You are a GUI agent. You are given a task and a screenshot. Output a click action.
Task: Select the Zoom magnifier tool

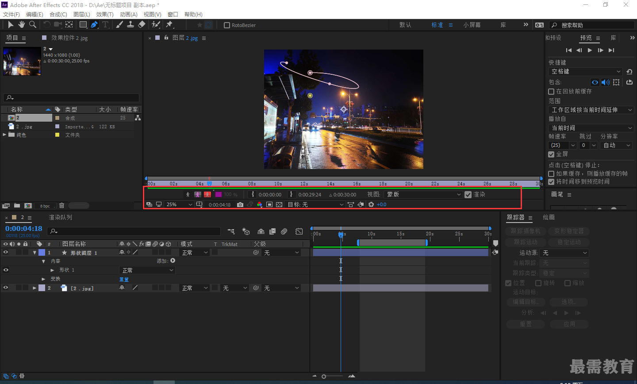33,25
